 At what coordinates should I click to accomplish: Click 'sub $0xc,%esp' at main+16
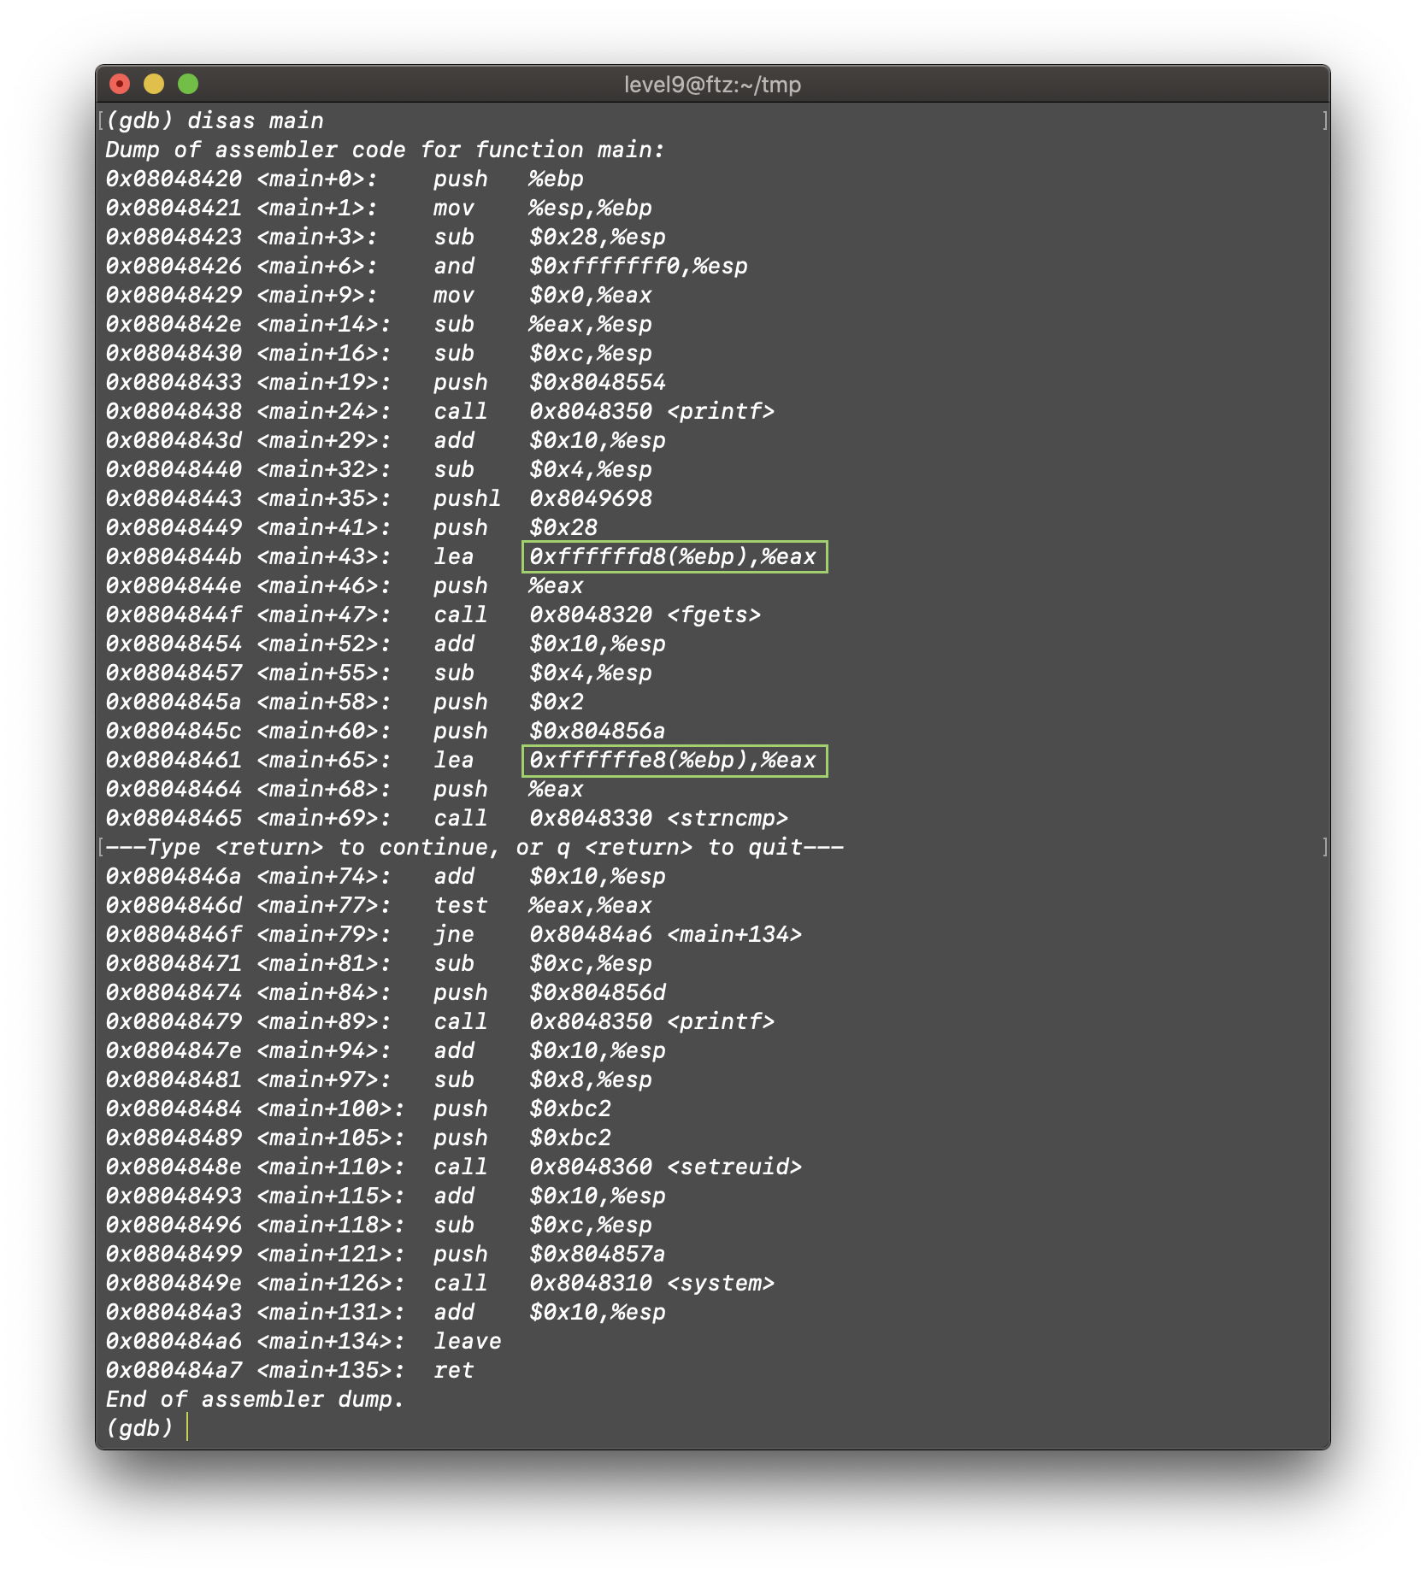coord(542,353)
